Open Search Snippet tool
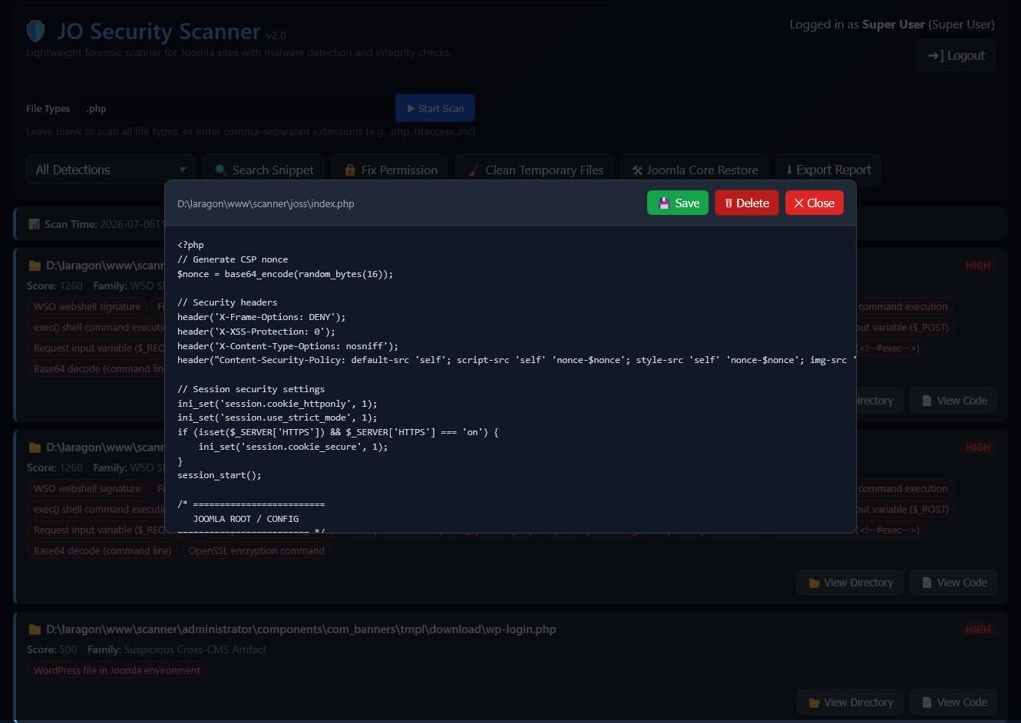Image resolution: width=1021 pixels, height=723 pixels. pyautogui.click(x=264, y=170)
